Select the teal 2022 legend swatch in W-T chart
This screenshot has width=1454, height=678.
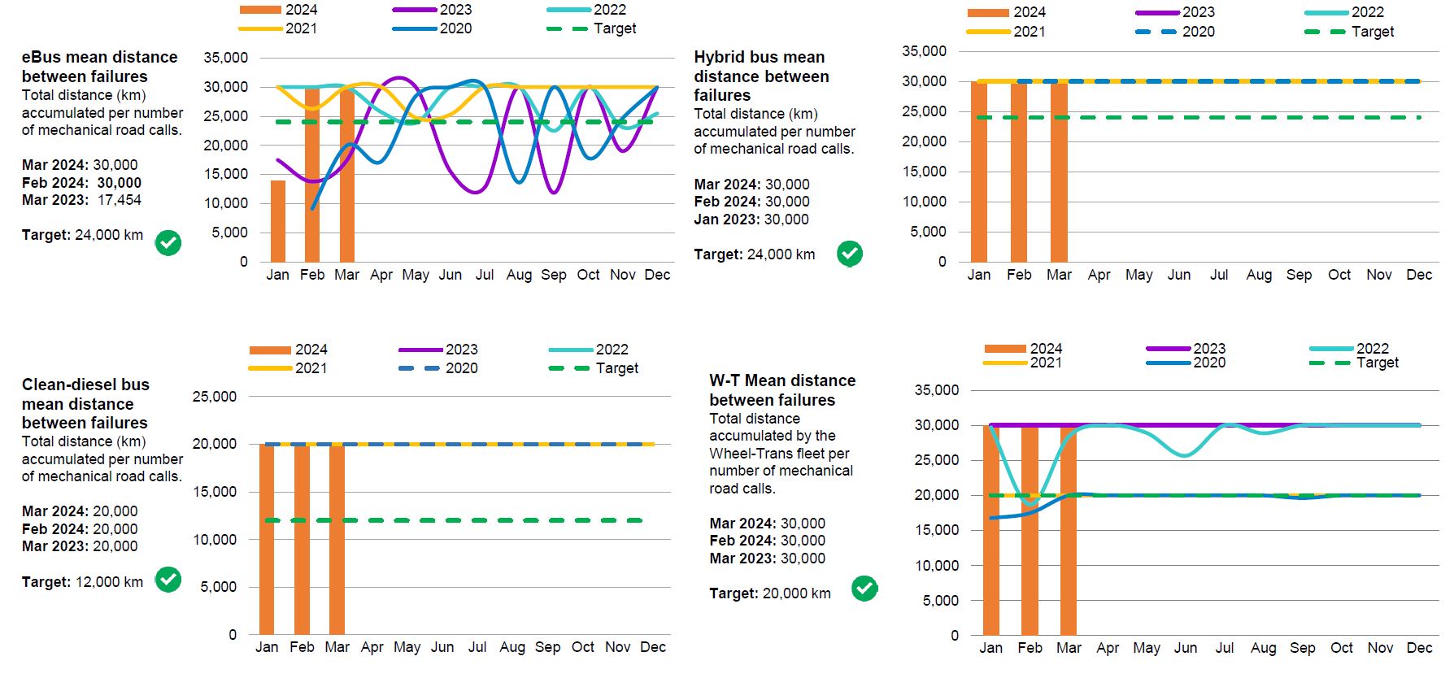point(1330,349)
